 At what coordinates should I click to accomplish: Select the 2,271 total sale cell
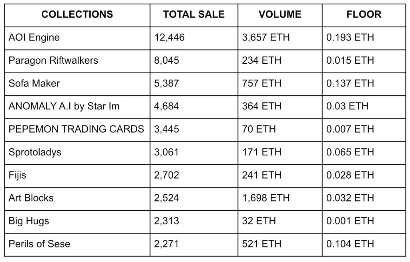[167, 244]
